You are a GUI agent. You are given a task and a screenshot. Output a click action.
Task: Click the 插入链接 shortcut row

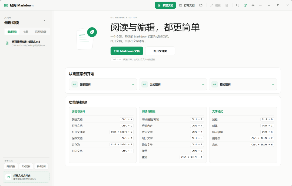(243, 132)
